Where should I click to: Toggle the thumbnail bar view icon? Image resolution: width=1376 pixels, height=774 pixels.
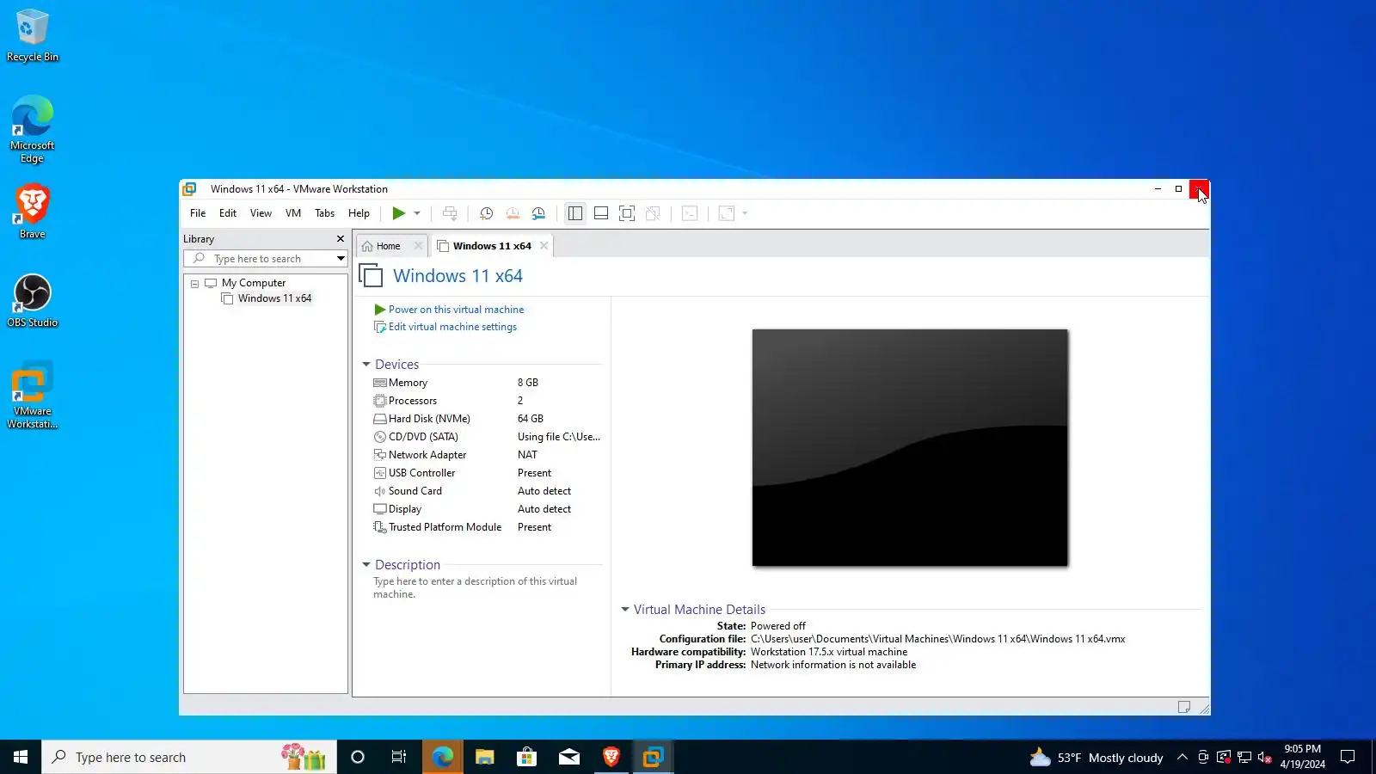pos(601,213)
